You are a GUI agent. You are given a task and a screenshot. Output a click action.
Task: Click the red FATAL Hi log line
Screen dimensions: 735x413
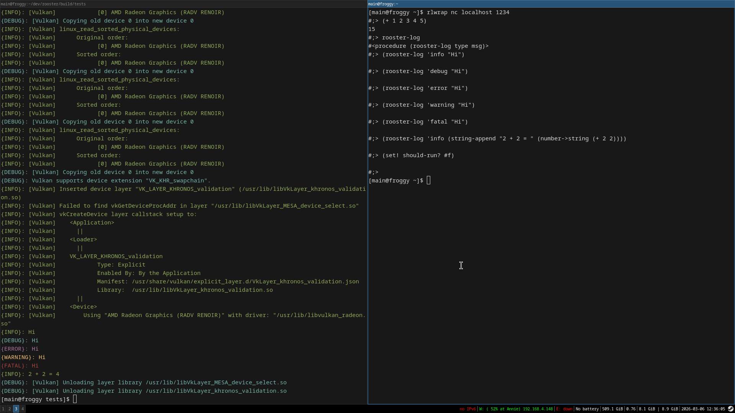(x=20, y=366)
